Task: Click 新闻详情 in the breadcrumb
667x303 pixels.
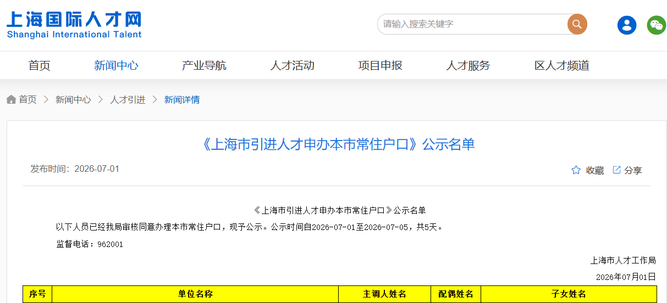Action: [x=182, y=99]
